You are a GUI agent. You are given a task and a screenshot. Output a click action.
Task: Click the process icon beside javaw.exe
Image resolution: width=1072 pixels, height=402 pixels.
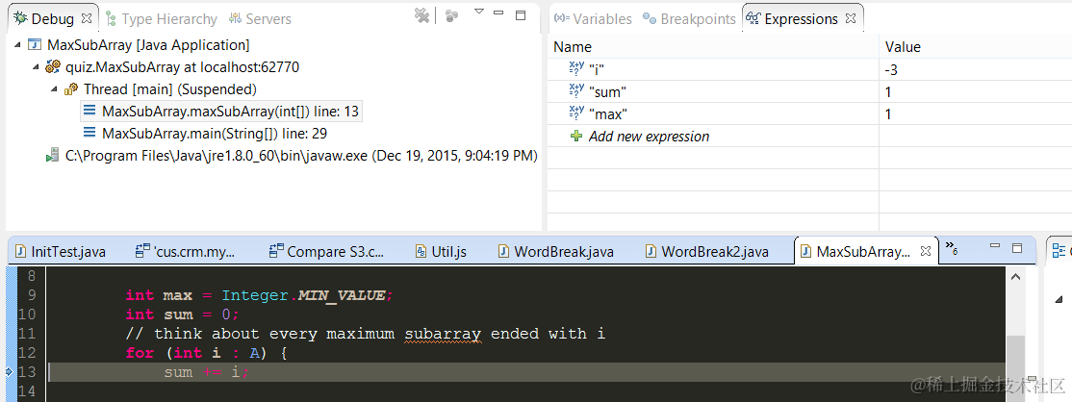coord(53,156)
